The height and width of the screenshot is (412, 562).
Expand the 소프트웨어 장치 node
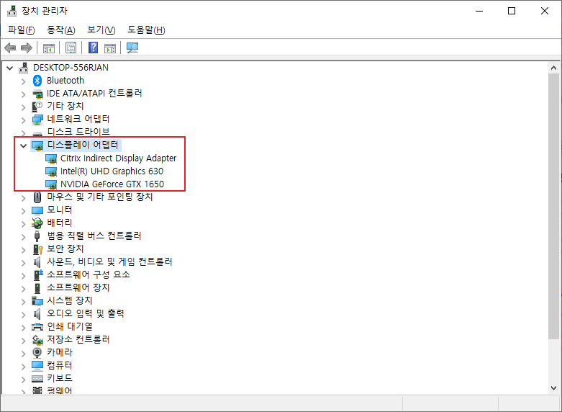[24, 289]
